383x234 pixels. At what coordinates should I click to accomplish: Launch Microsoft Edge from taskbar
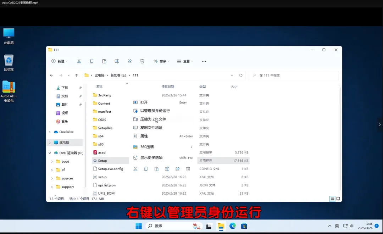click(x=233, y=226)
